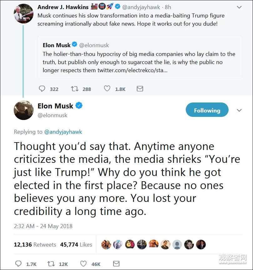Retweet Elon Musk's main tweet
The height and width of the screenshot is (270, 253).
click(x=51, y=264)
